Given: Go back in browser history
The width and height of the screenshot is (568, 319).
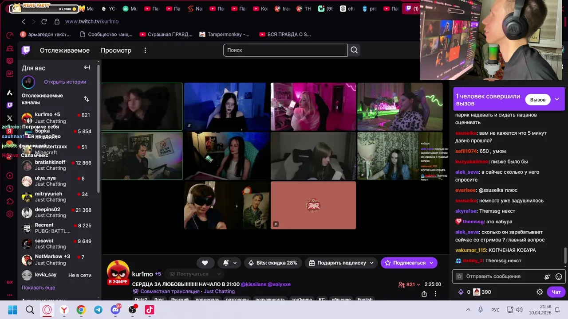Looking at the screenshot, I should pyautogui.click(x=24, y=21).
